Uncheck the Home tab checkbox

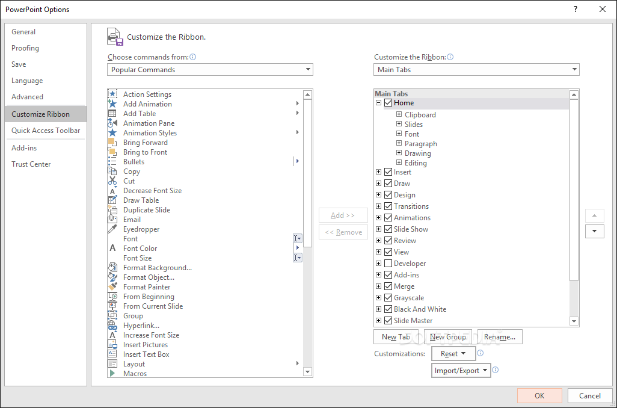click(x=388, y=103)
